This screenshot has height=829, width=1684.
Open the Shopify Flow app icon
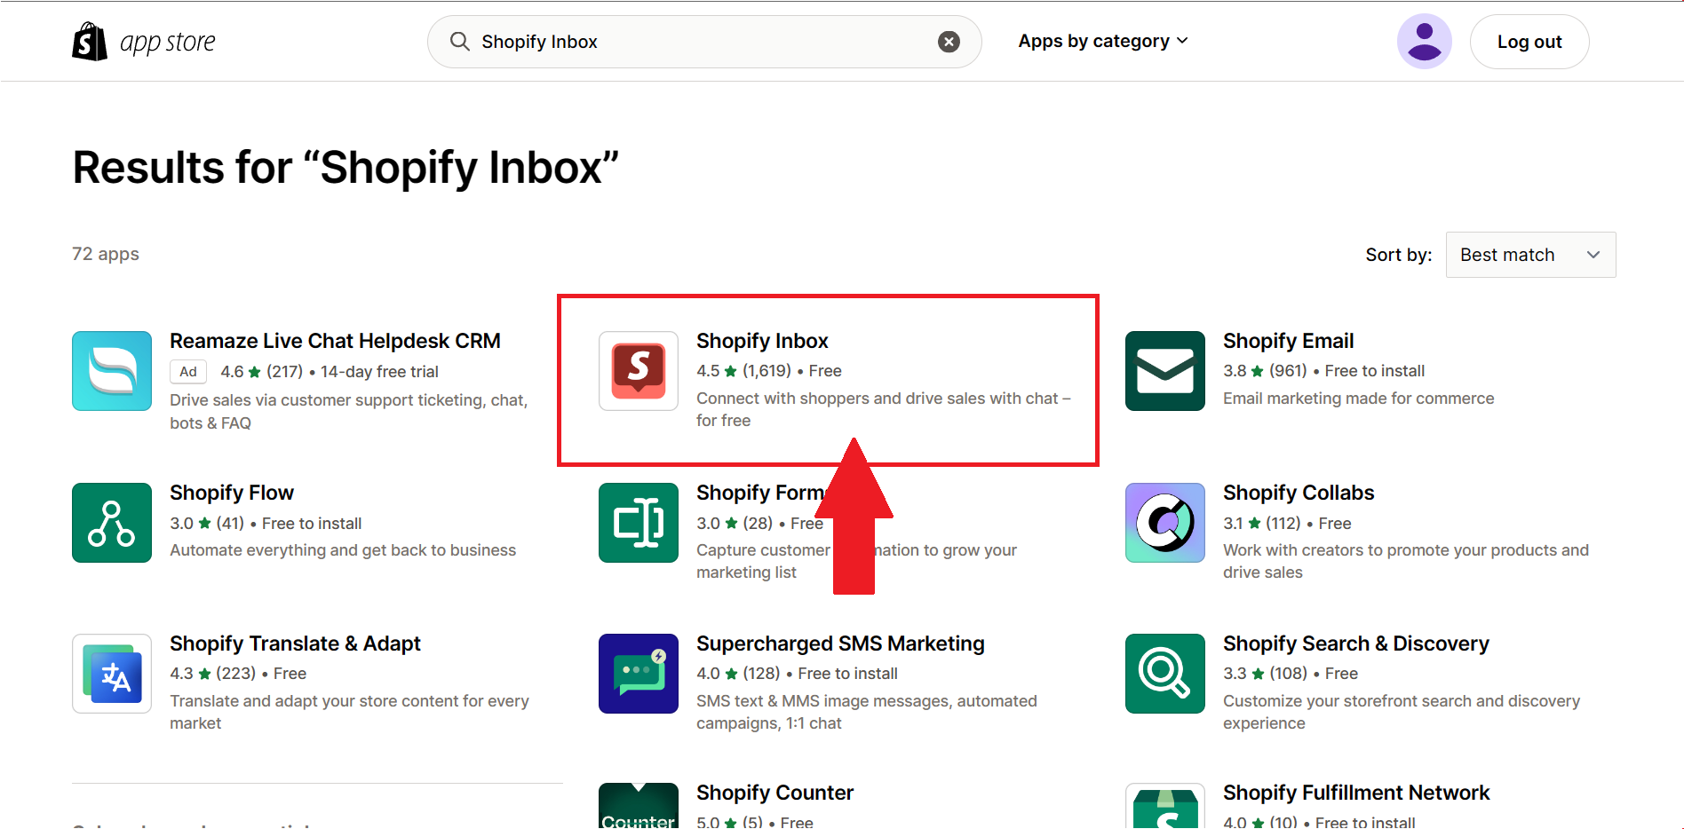click(x=112, y=523)
